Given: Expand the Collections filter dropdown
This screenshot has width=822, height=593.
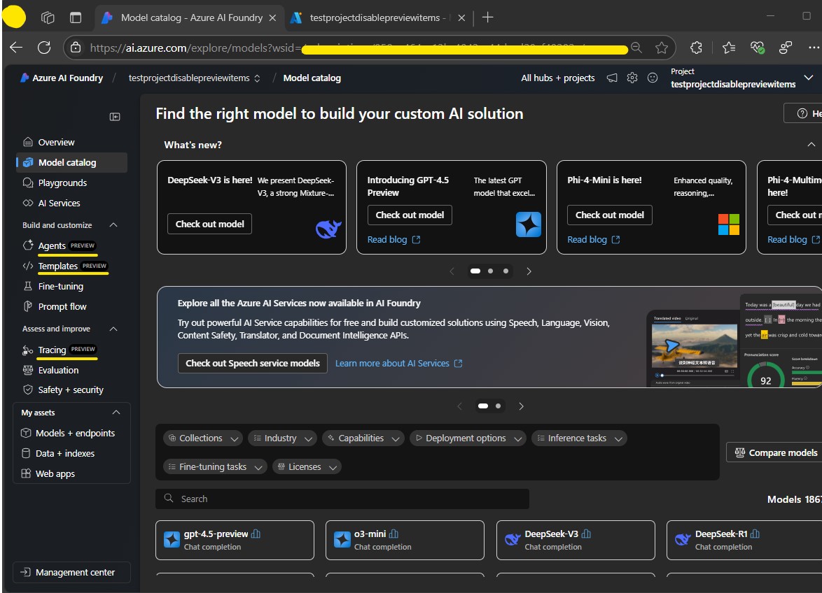Looking at the screenshot, I should click(203, 438).
